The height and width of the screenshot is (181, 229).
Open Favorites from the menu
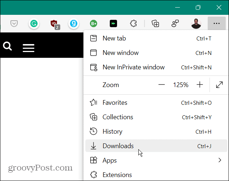tap(115, 103)
